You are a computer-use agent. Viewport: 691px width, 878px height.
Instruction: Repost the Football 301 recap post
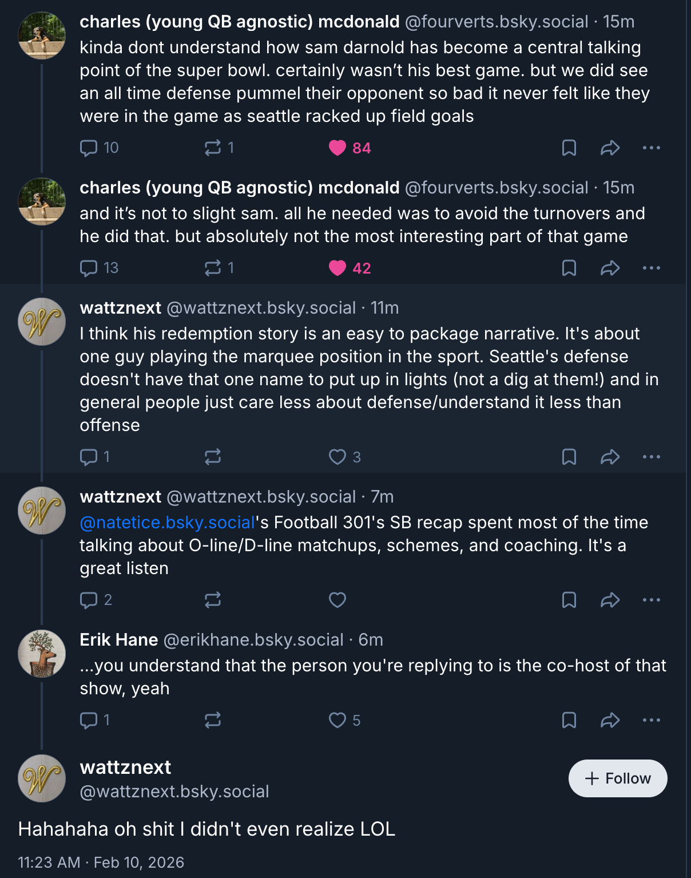(x=213, y=600)
